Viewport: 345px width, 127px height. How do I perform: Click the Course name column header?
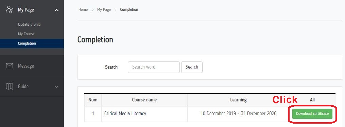(x=144, y=100)
